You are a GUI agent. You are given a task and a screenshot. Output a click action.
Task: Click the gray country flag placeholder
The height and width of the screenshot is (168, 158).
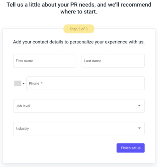(18, 83)
